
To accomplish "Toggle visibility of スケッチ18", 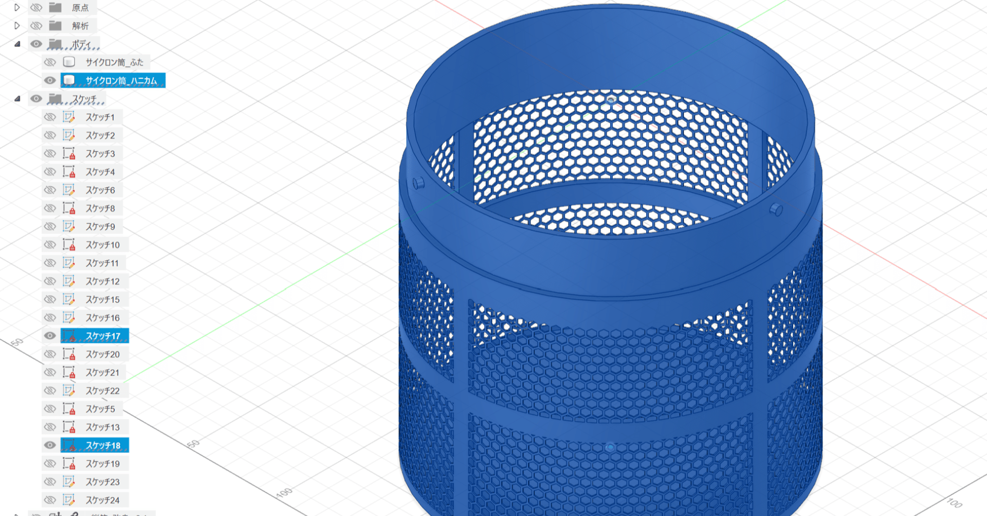I will (x=50, y=445).
